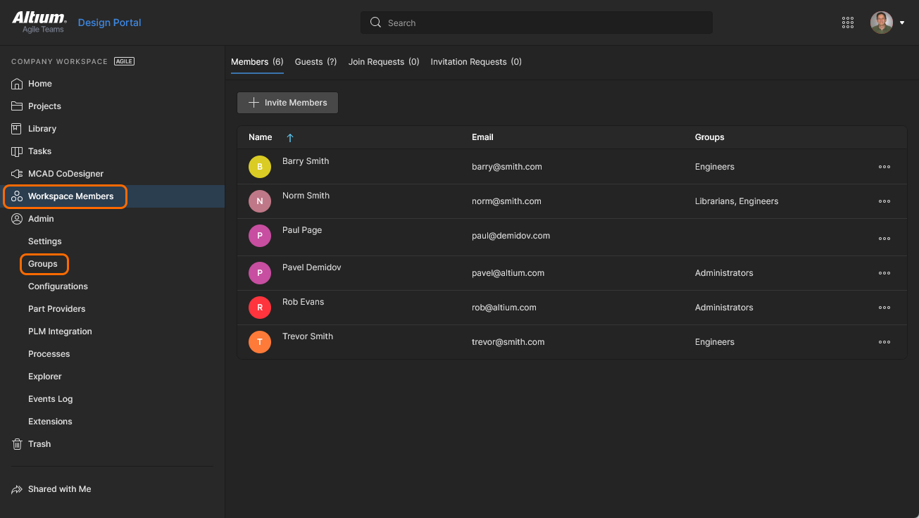
Task: Toggle Name column sort arrow
Action: click(290, 138)
